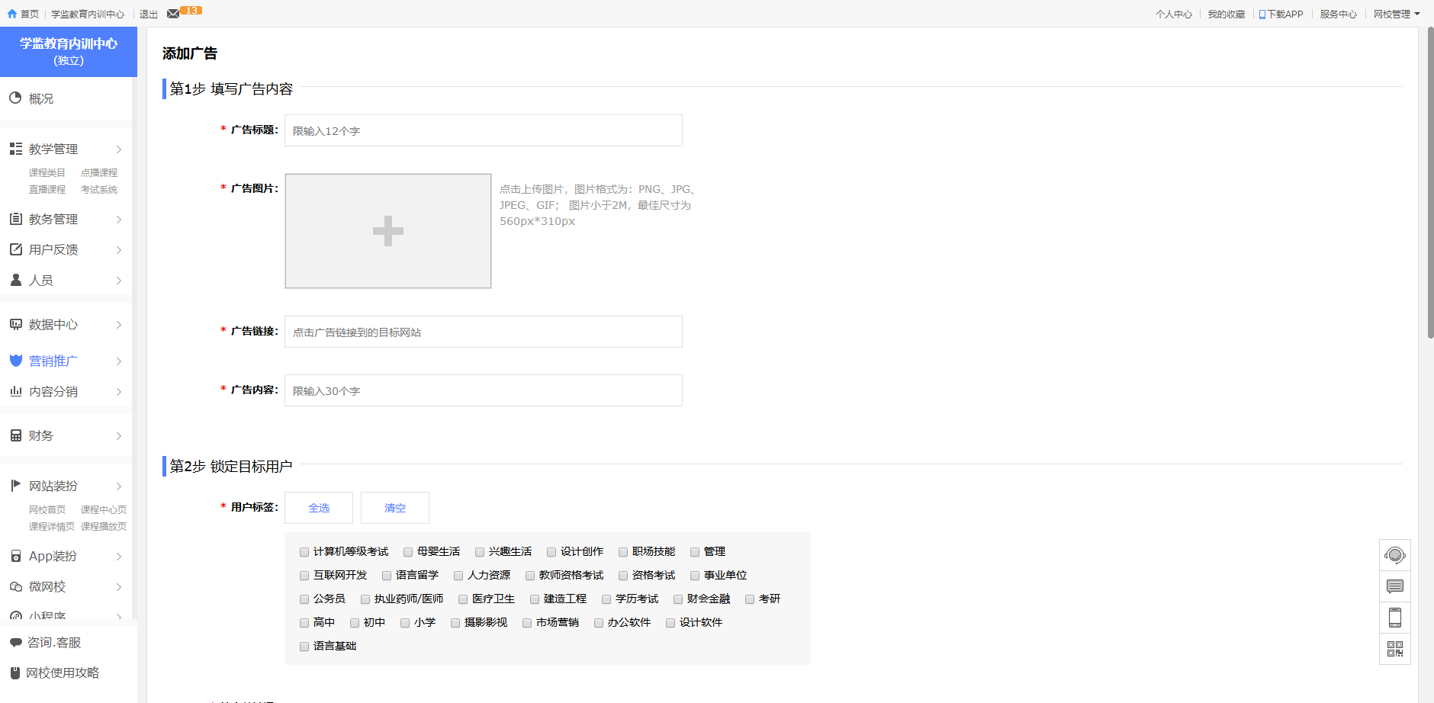Click the plus icon to upload image
This screenshot has height=703, width=1434.
pos(387,231)
